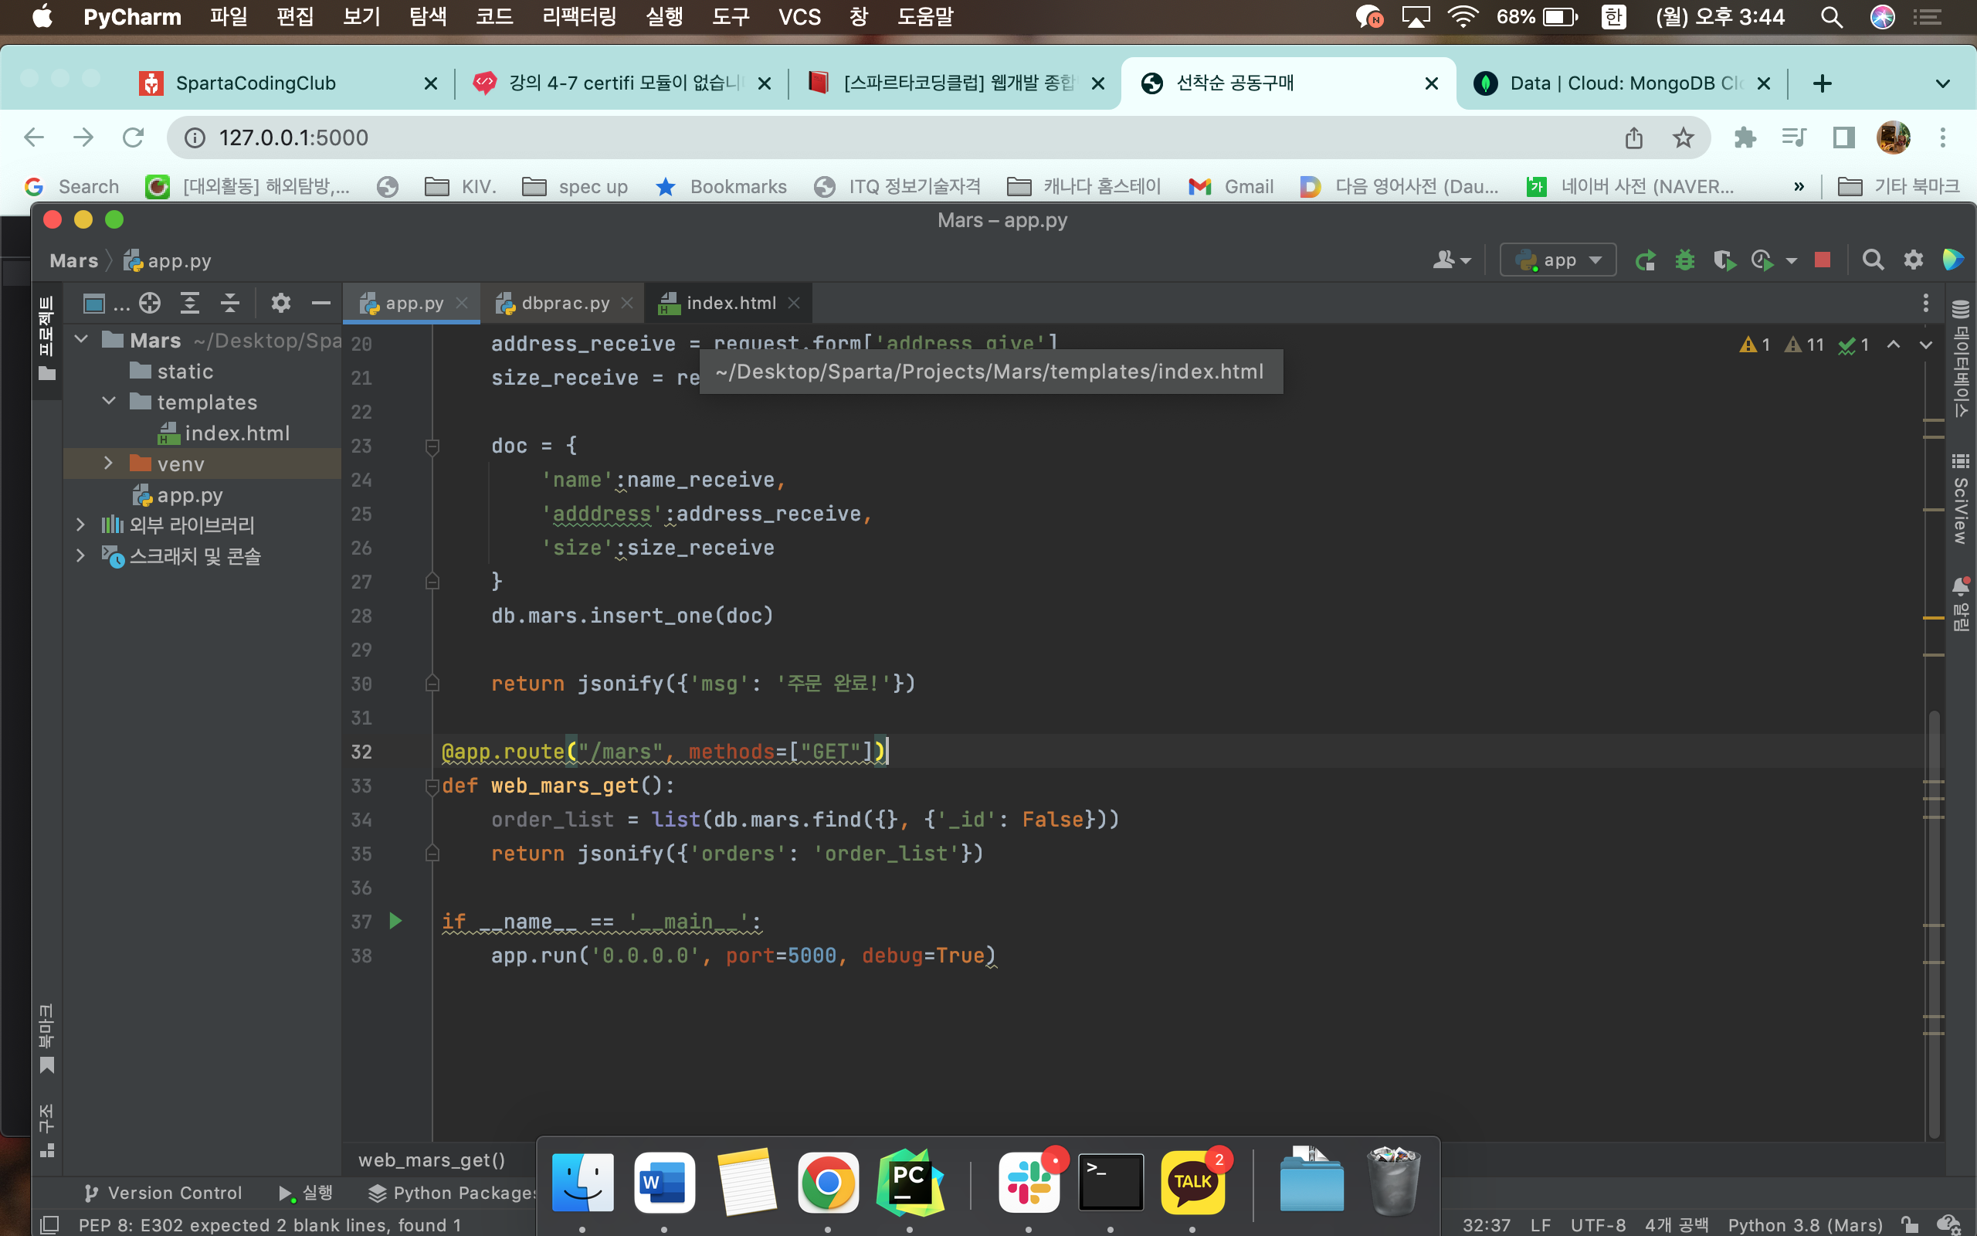
Task: Toggle Chrome side panel
Action: [x=1844, y=138]
